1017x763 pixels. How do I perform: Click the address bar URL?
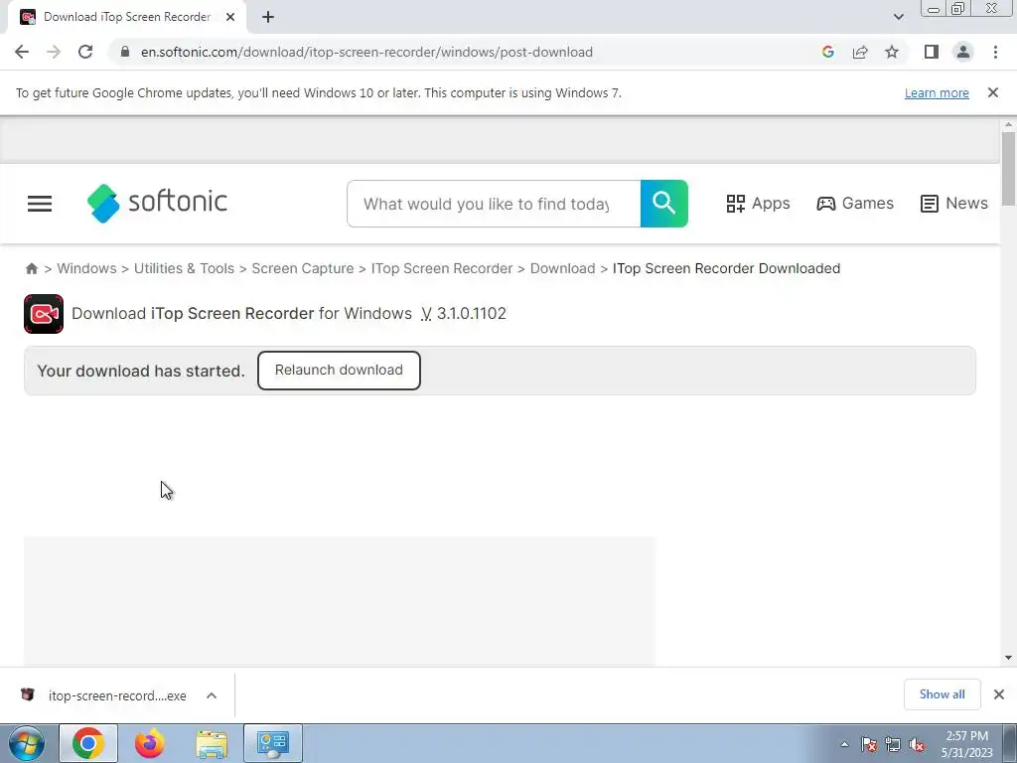tap(366, 52)
